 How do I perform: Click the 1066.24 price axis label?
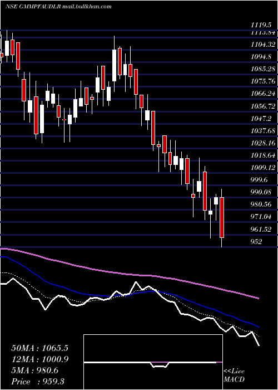pyautogui.click(x=263, y=94)
